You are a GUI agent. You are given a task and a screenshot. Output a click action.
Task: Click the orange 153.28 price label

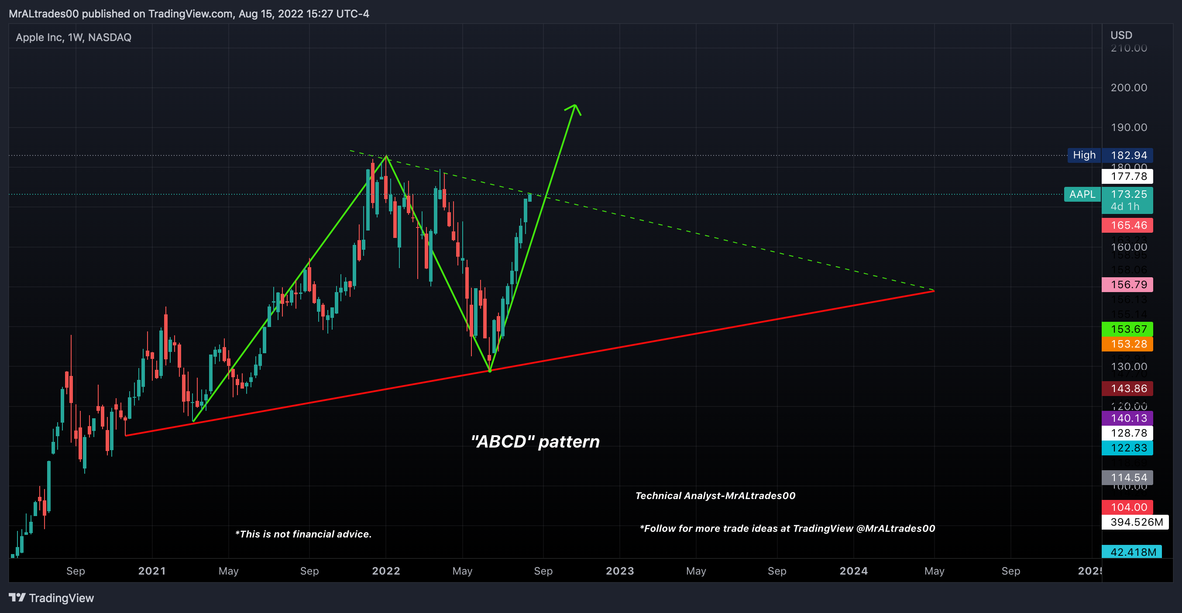[x=1127, y=344]
